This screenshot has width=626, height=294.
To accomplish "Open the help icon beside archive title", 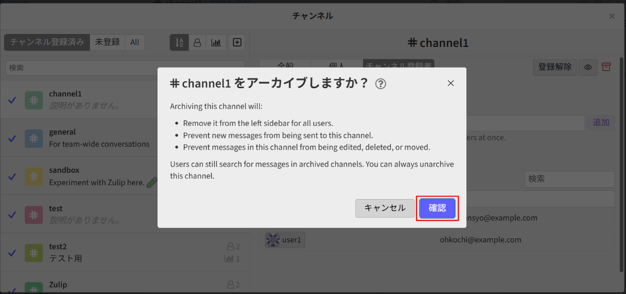I will click(381, 84).
